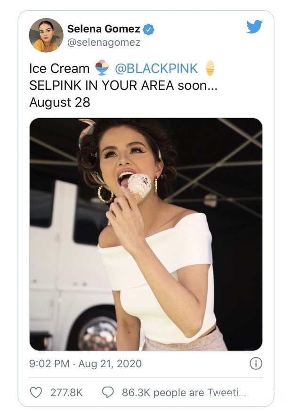The width and height of the screenshot is (292, 412).
Task: Open the @BLACKPINK mention link
Action: [156, 69]
